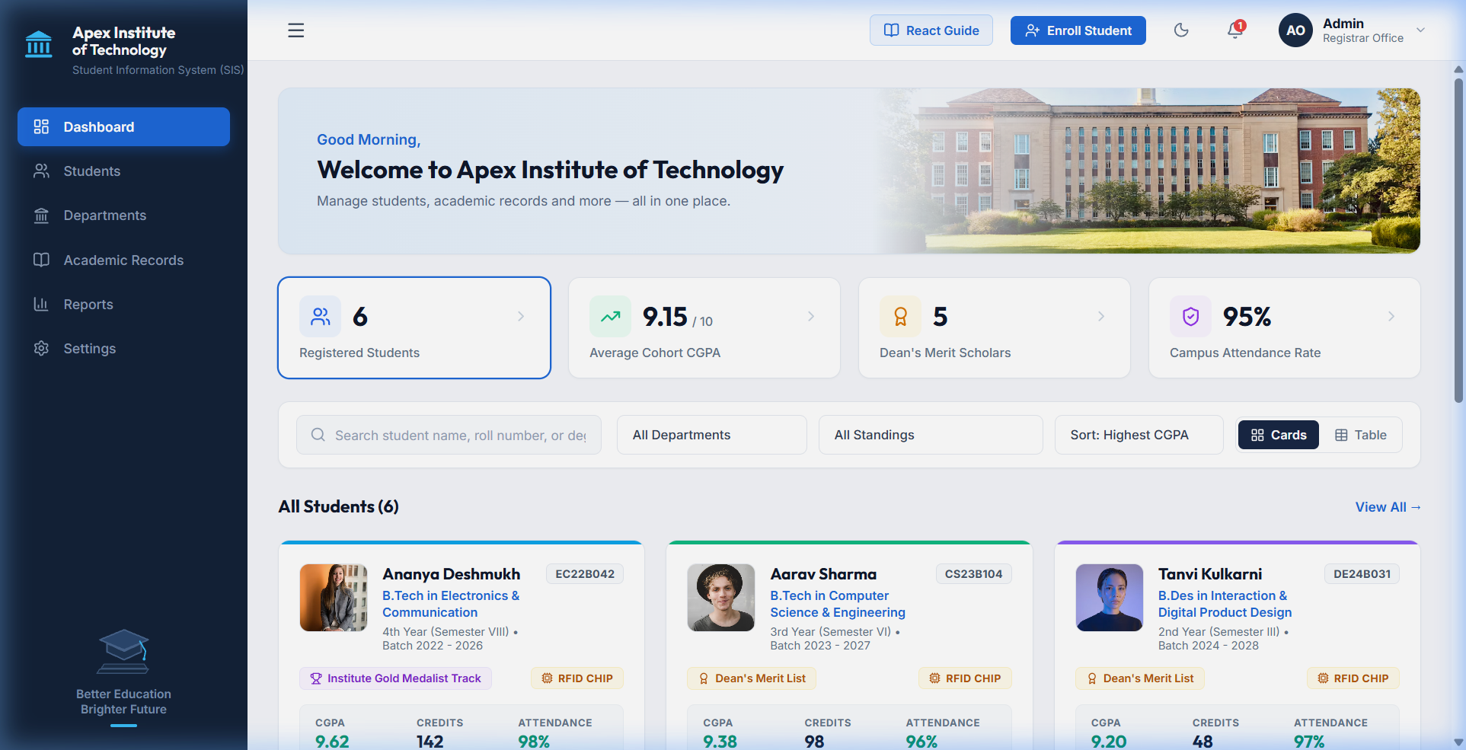Click Tanvi Kulkarni's RFID CHIP badge
Image resolution: width=1466 pixels, height=750 pixels.
1353,678
